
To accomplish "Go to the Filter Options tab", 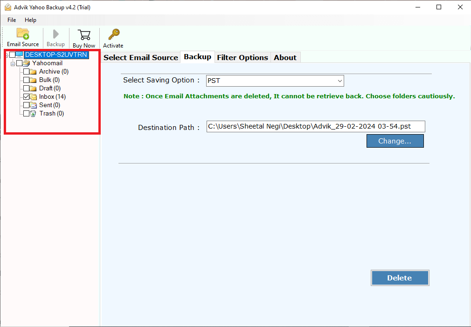I will pos(242,57).
